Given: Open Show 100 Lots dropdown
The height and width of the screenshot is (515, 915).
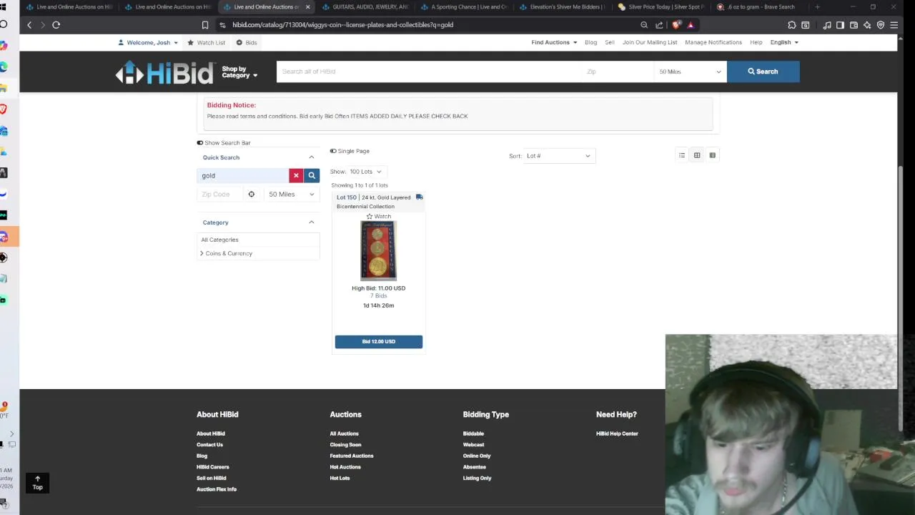Looking at the screenshot, I should pyautogui.click(x=365, y=172).
